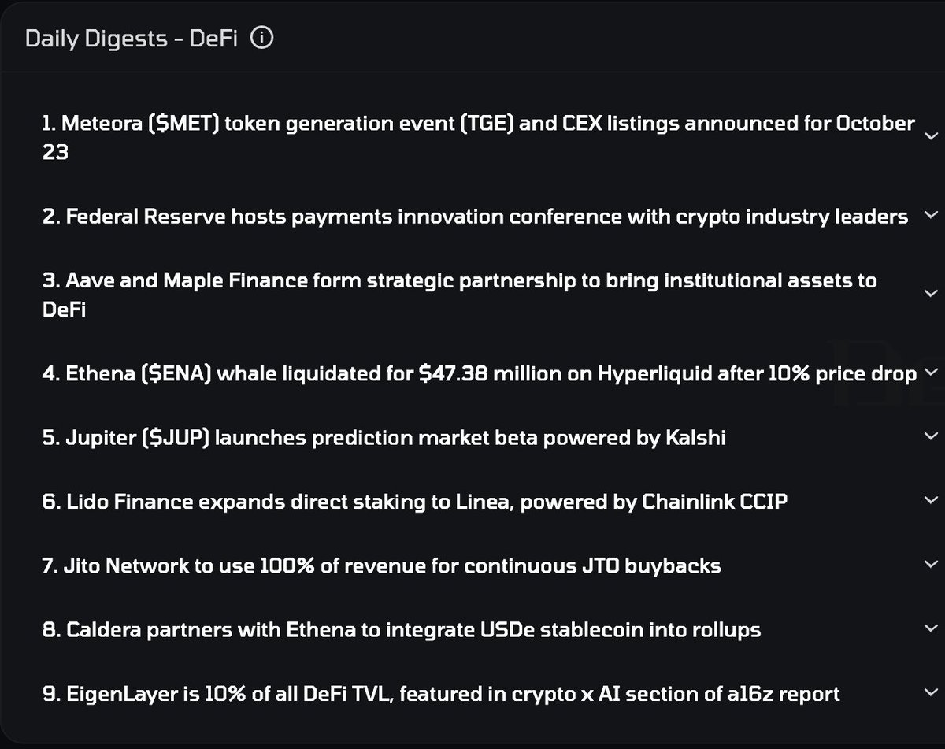Viewport: 945px width, 749px height.
Task: Select the Jito Network JTO buybacks headline
Action: [381, 565]
